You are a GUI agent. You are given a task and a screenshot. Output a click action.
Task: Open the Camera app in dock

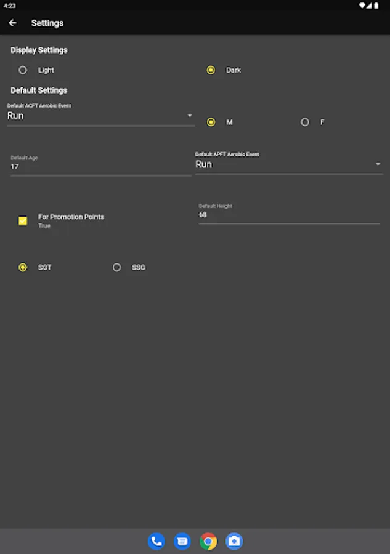pos(234,541)
